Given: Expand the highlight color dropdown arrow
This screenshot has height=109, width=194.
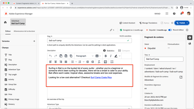Looking at the screenshot, I should pos(120,56).
